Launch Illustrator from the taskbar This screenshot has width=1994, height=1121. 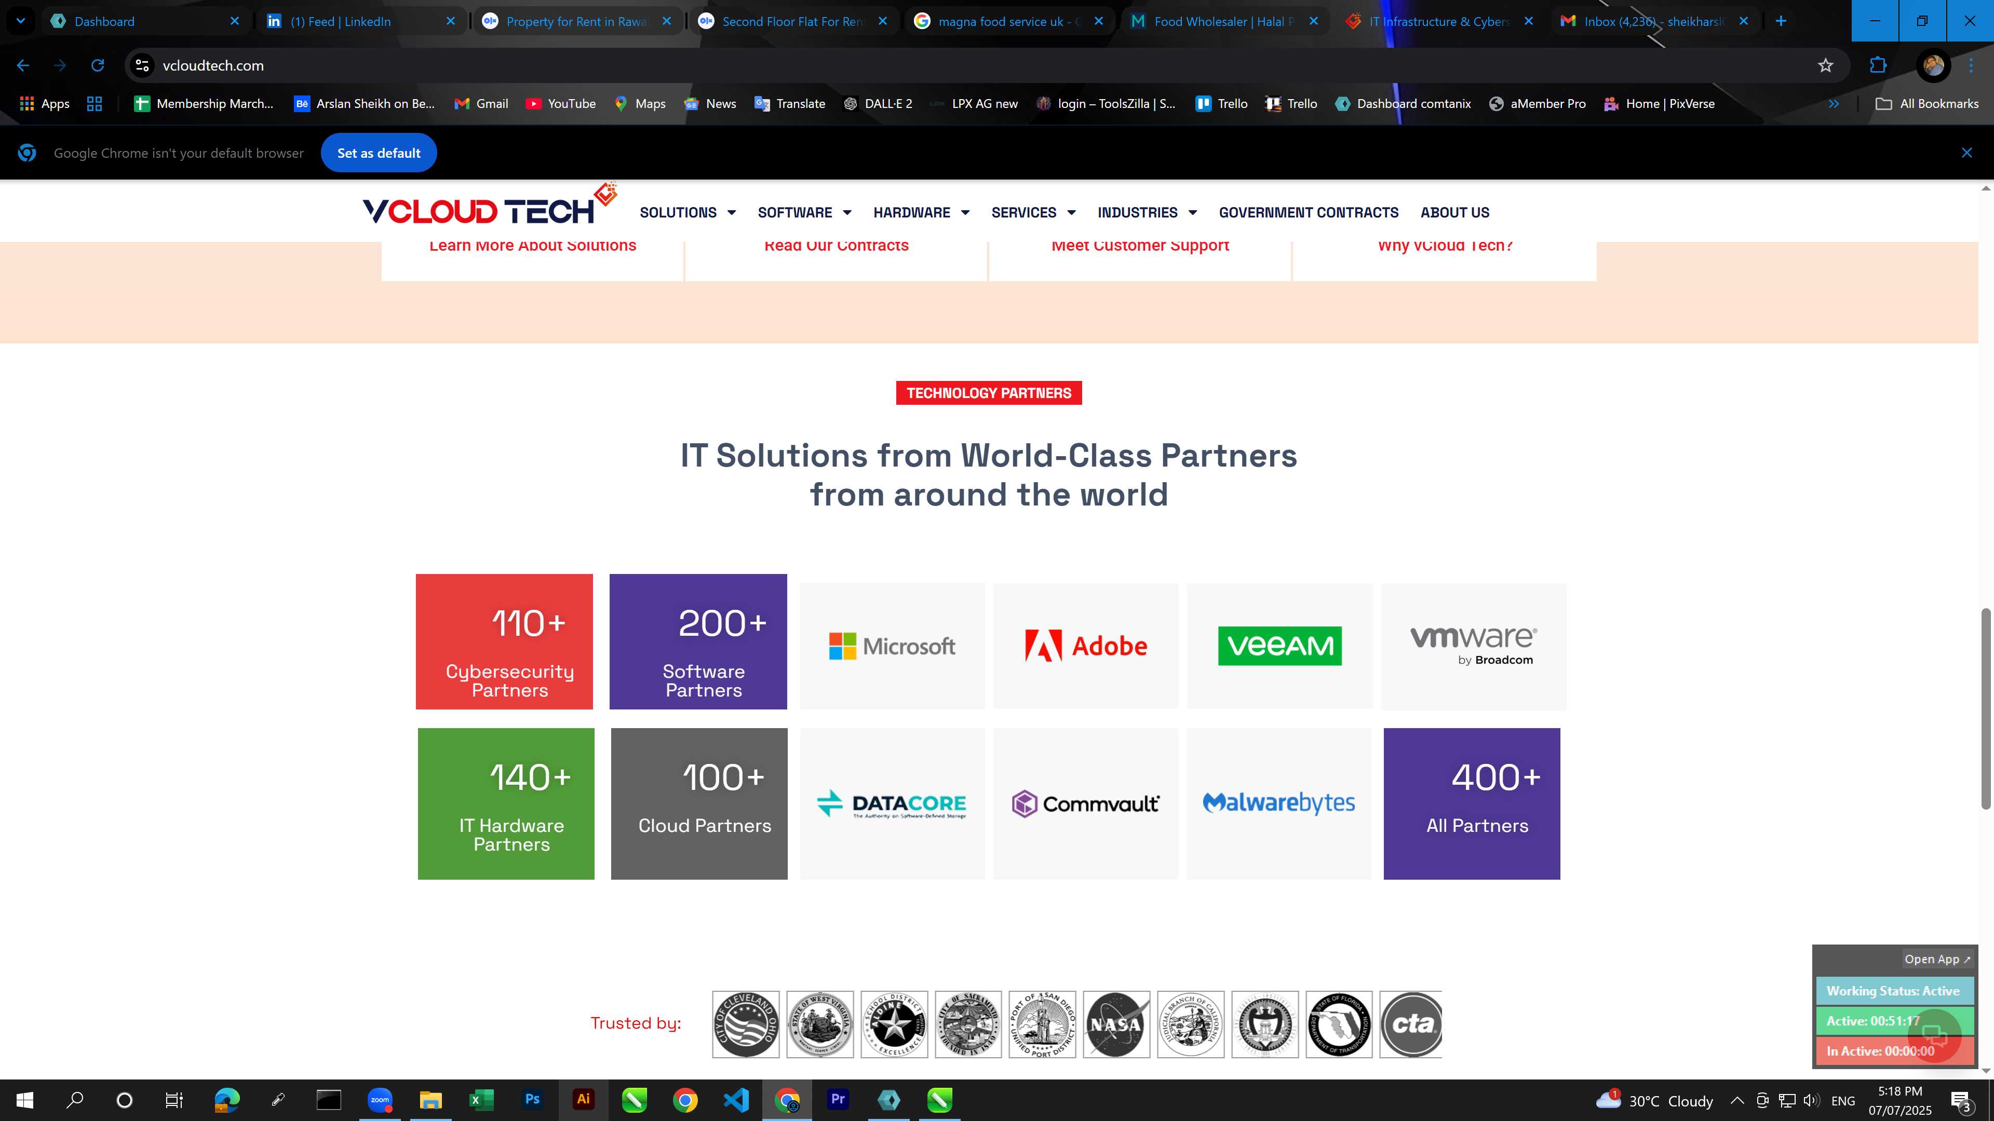(x=583, y=1099)
